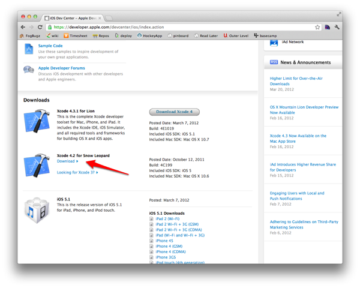Click the address bar URL field
The image size is (360, 288).
(x=184, y=27)
